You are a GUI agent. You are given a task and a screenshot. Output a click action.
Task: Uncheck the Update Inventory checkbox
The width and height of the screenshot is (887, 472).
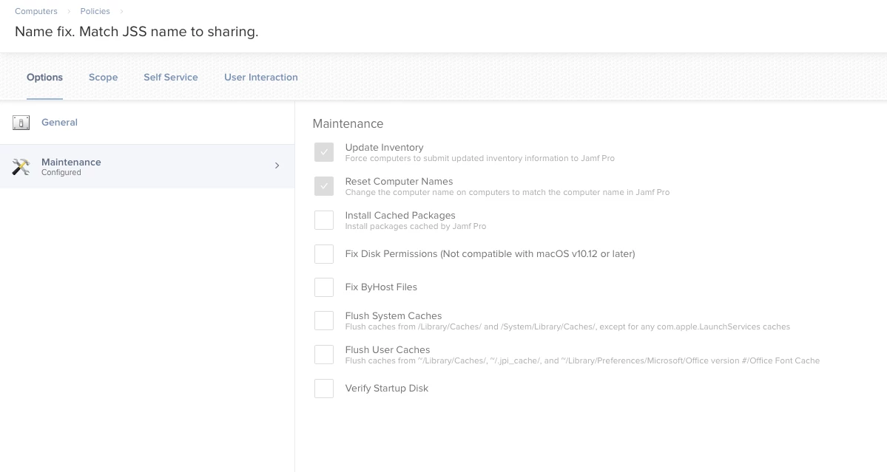click(x=324, y=152)
